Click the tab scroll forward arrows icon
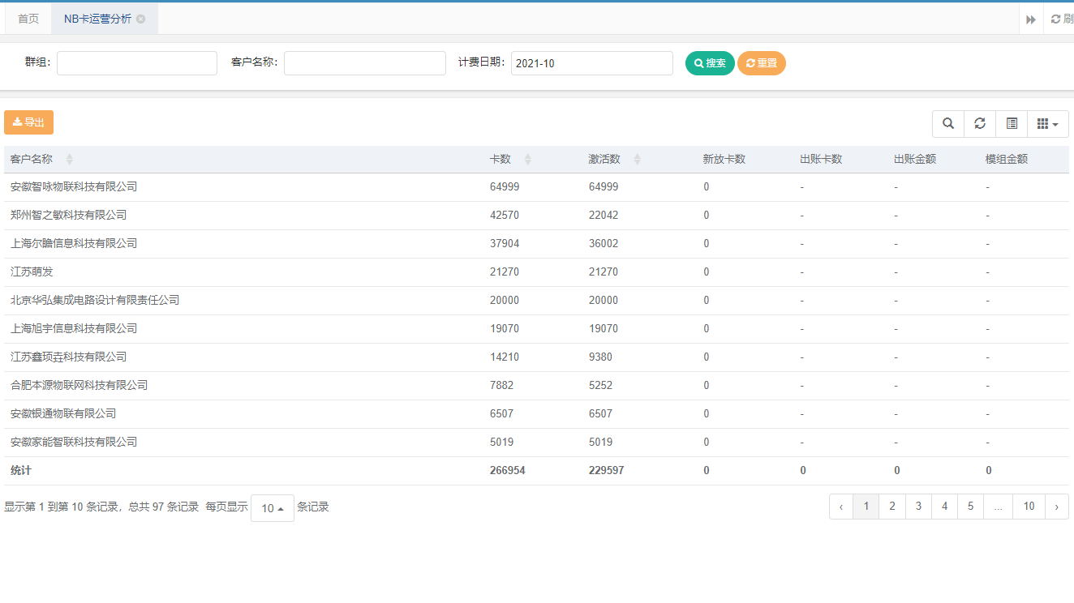Screen dimensions: 1074x603 1031,19
